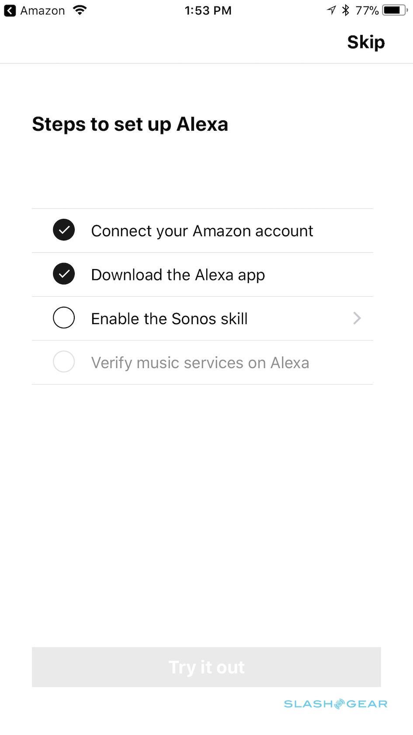The width and height of the screenshot is (413, 735).
Task: Tap the SlashGear watermark logo
Action: click(x=335, y=703)
